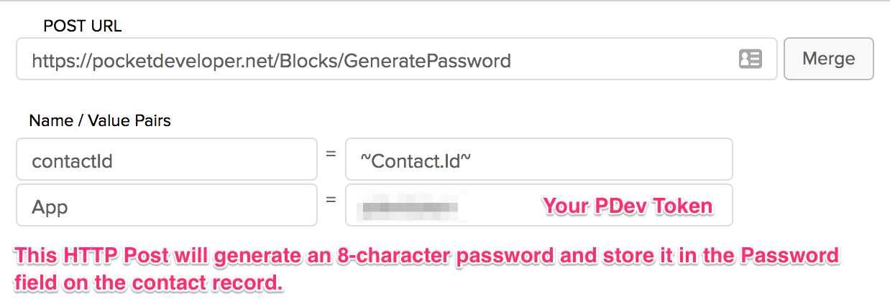
Task: Click 'GeneratePassword' text in the URL
Action: pyautogui.click(x=427, y=61)
